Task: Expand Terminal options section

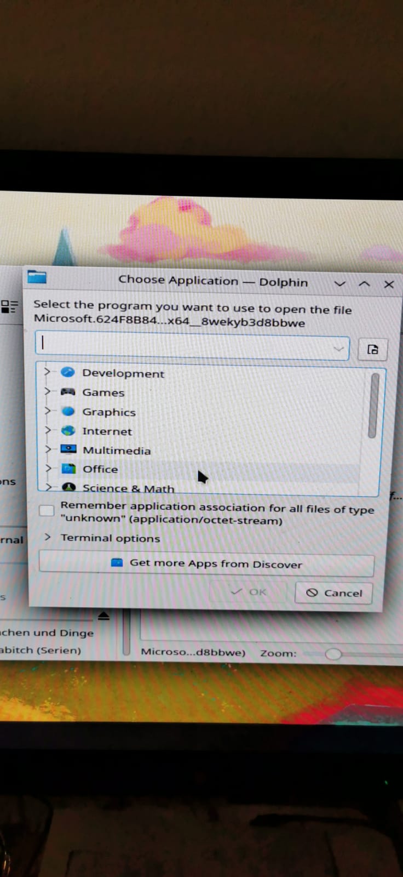Action: pyautogui.click(x=48, y=537)
